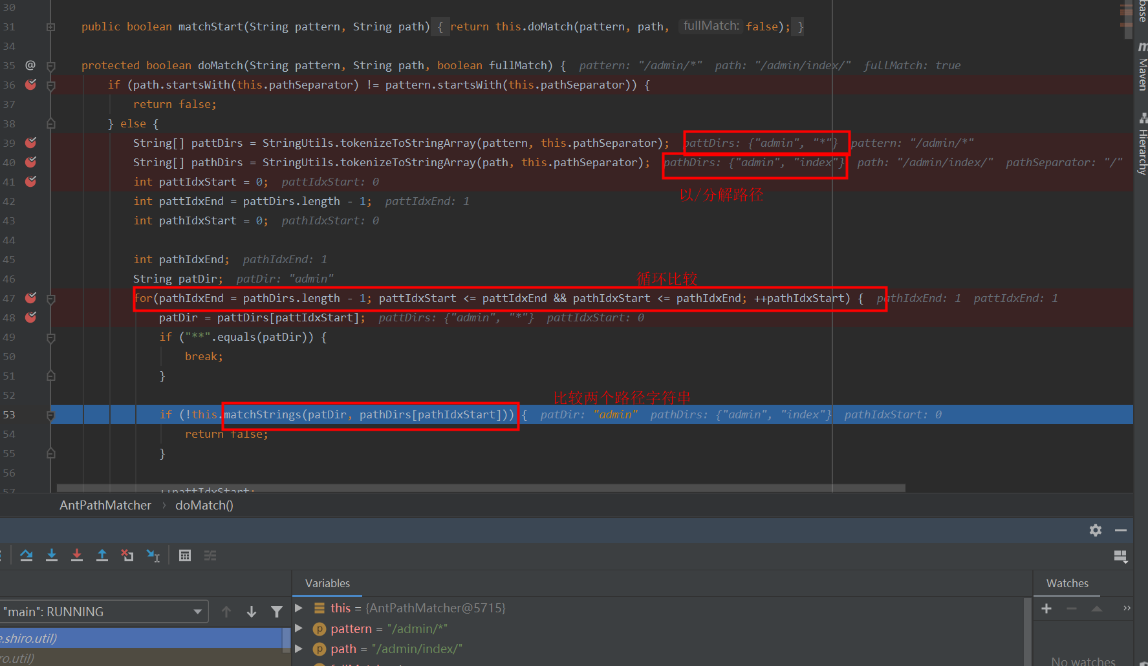Screen dimensions: 1148x666
Task: Click the path = "/admin/index/" variable
Action: pos(396,649)
